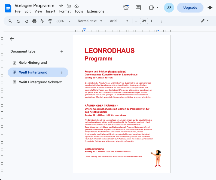
Task: Open the zoom level 50% dropdown
Action: point(63,21)
